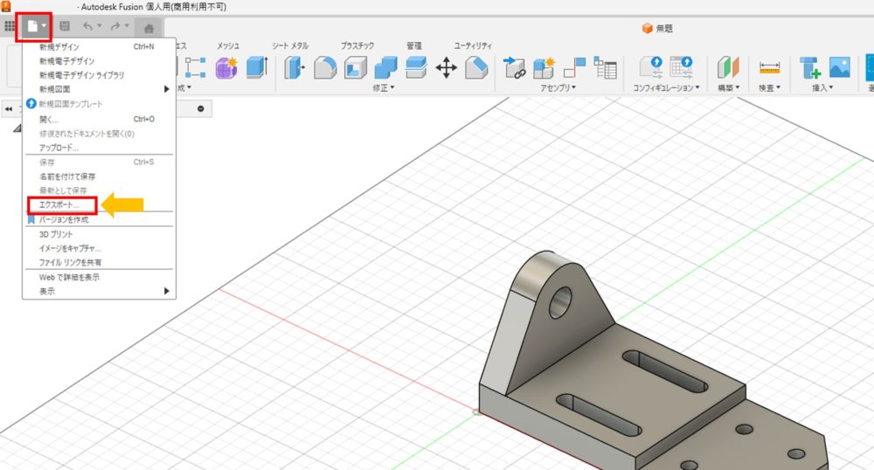
Task: Switch to the ユーティリティ ribbon tab
Action: point(473,45)
